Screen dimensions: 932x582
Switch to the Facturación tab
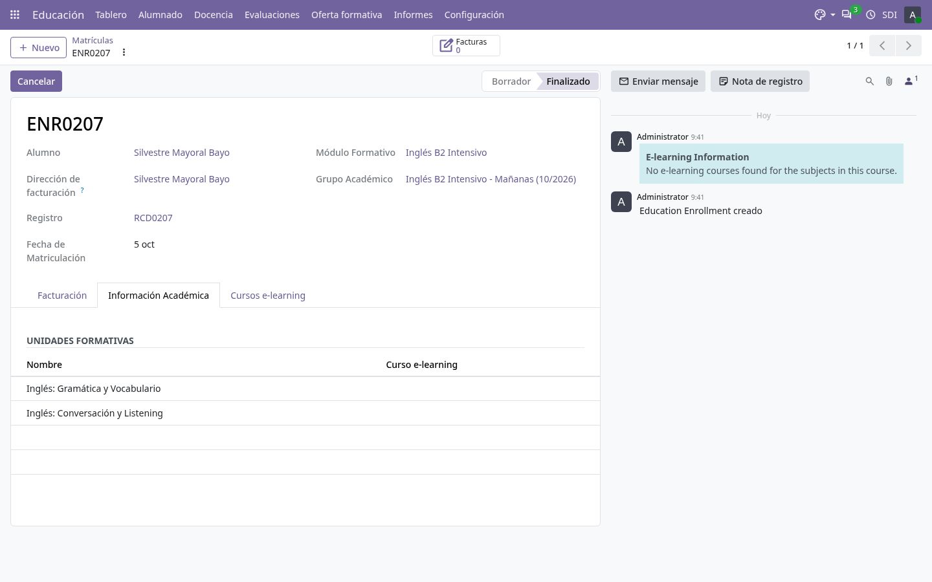click(62, 296)
